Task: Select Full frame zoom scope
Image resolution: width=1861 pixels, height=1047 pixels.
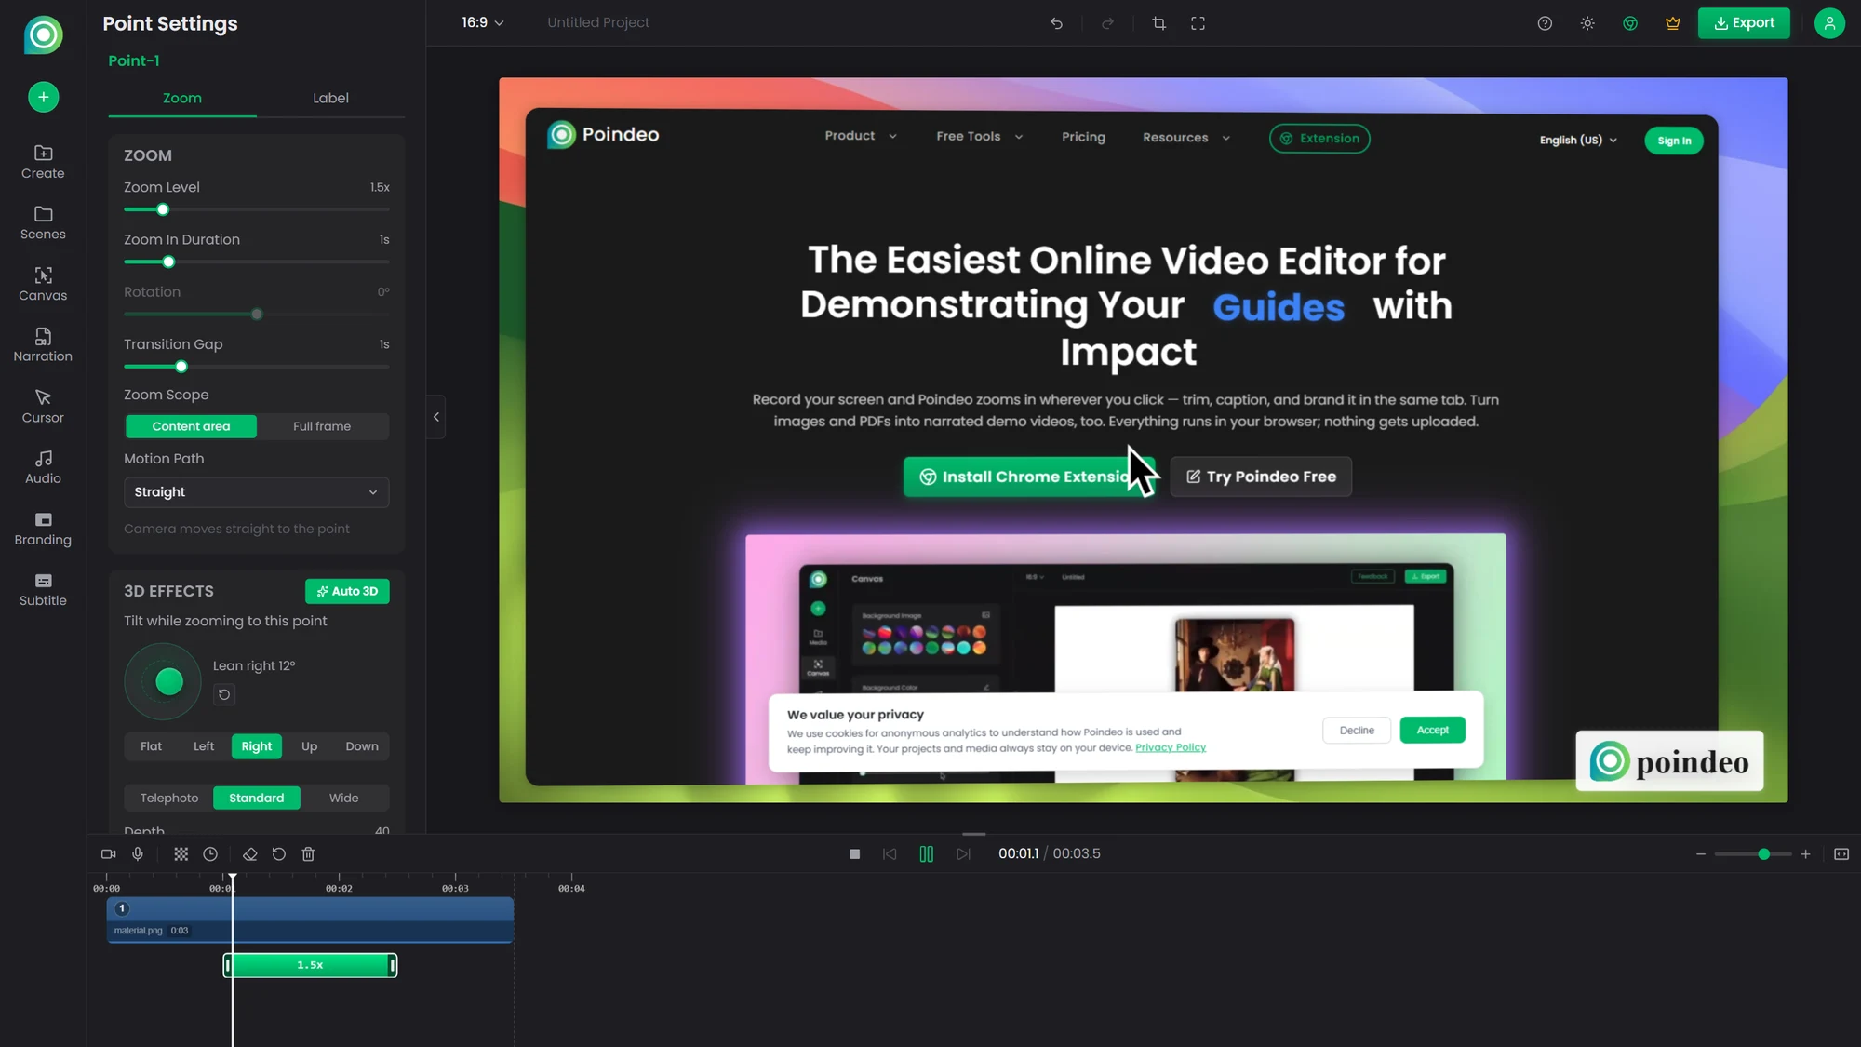Action: click(322, 426)
